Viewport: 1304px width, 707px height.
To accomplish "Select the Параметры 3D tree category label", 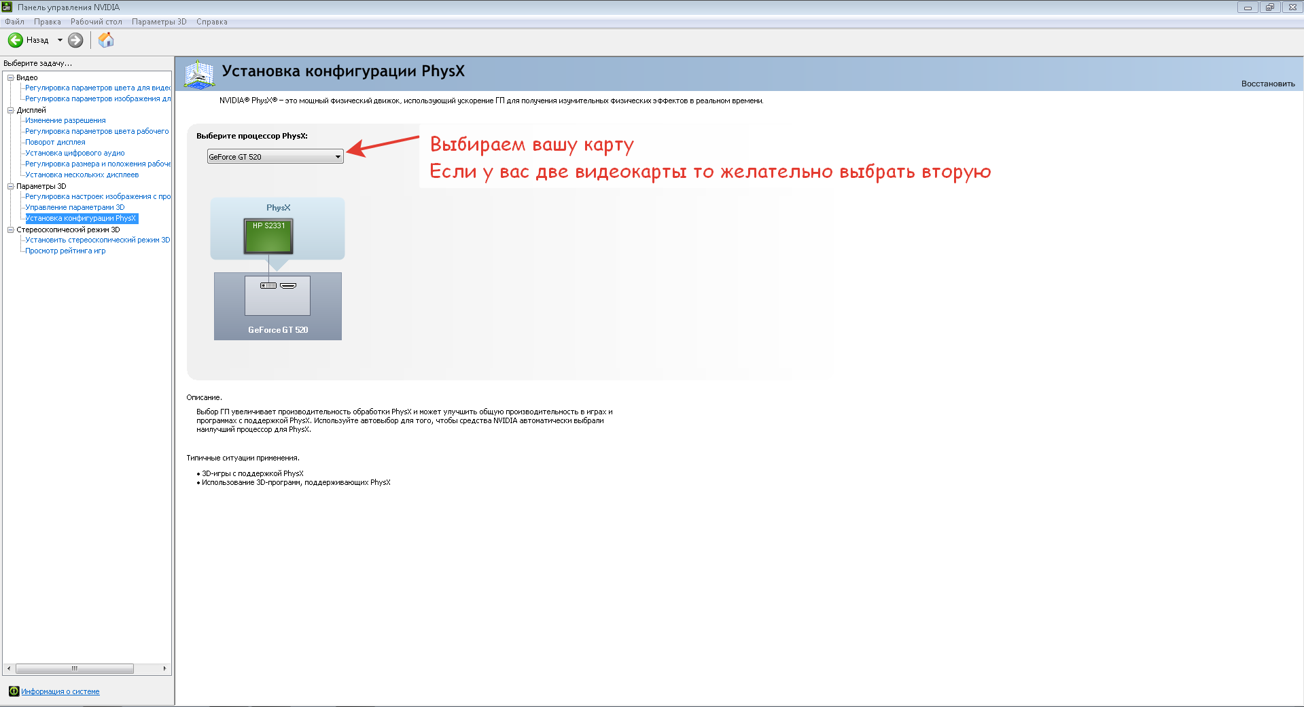I will (x=41, y=186).
